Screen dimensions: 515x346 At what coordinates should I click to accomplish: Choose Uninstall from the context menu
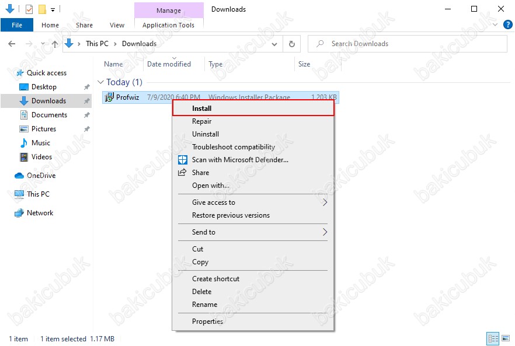coord(253,134)
